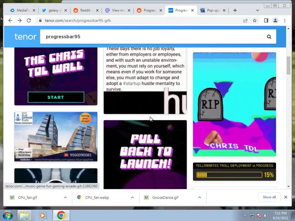Bookmark this page with the star icon
295x221 pixels.
tap(255, 20)
